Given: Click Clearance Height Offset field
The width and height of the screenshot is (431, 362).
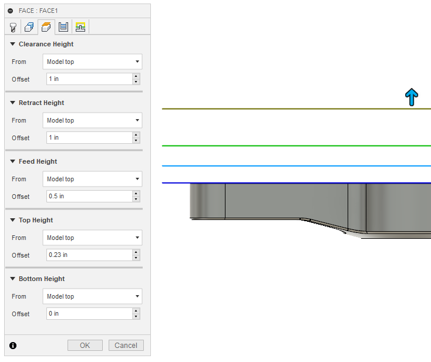Looking at the screenshot, I should pos(89,79).
